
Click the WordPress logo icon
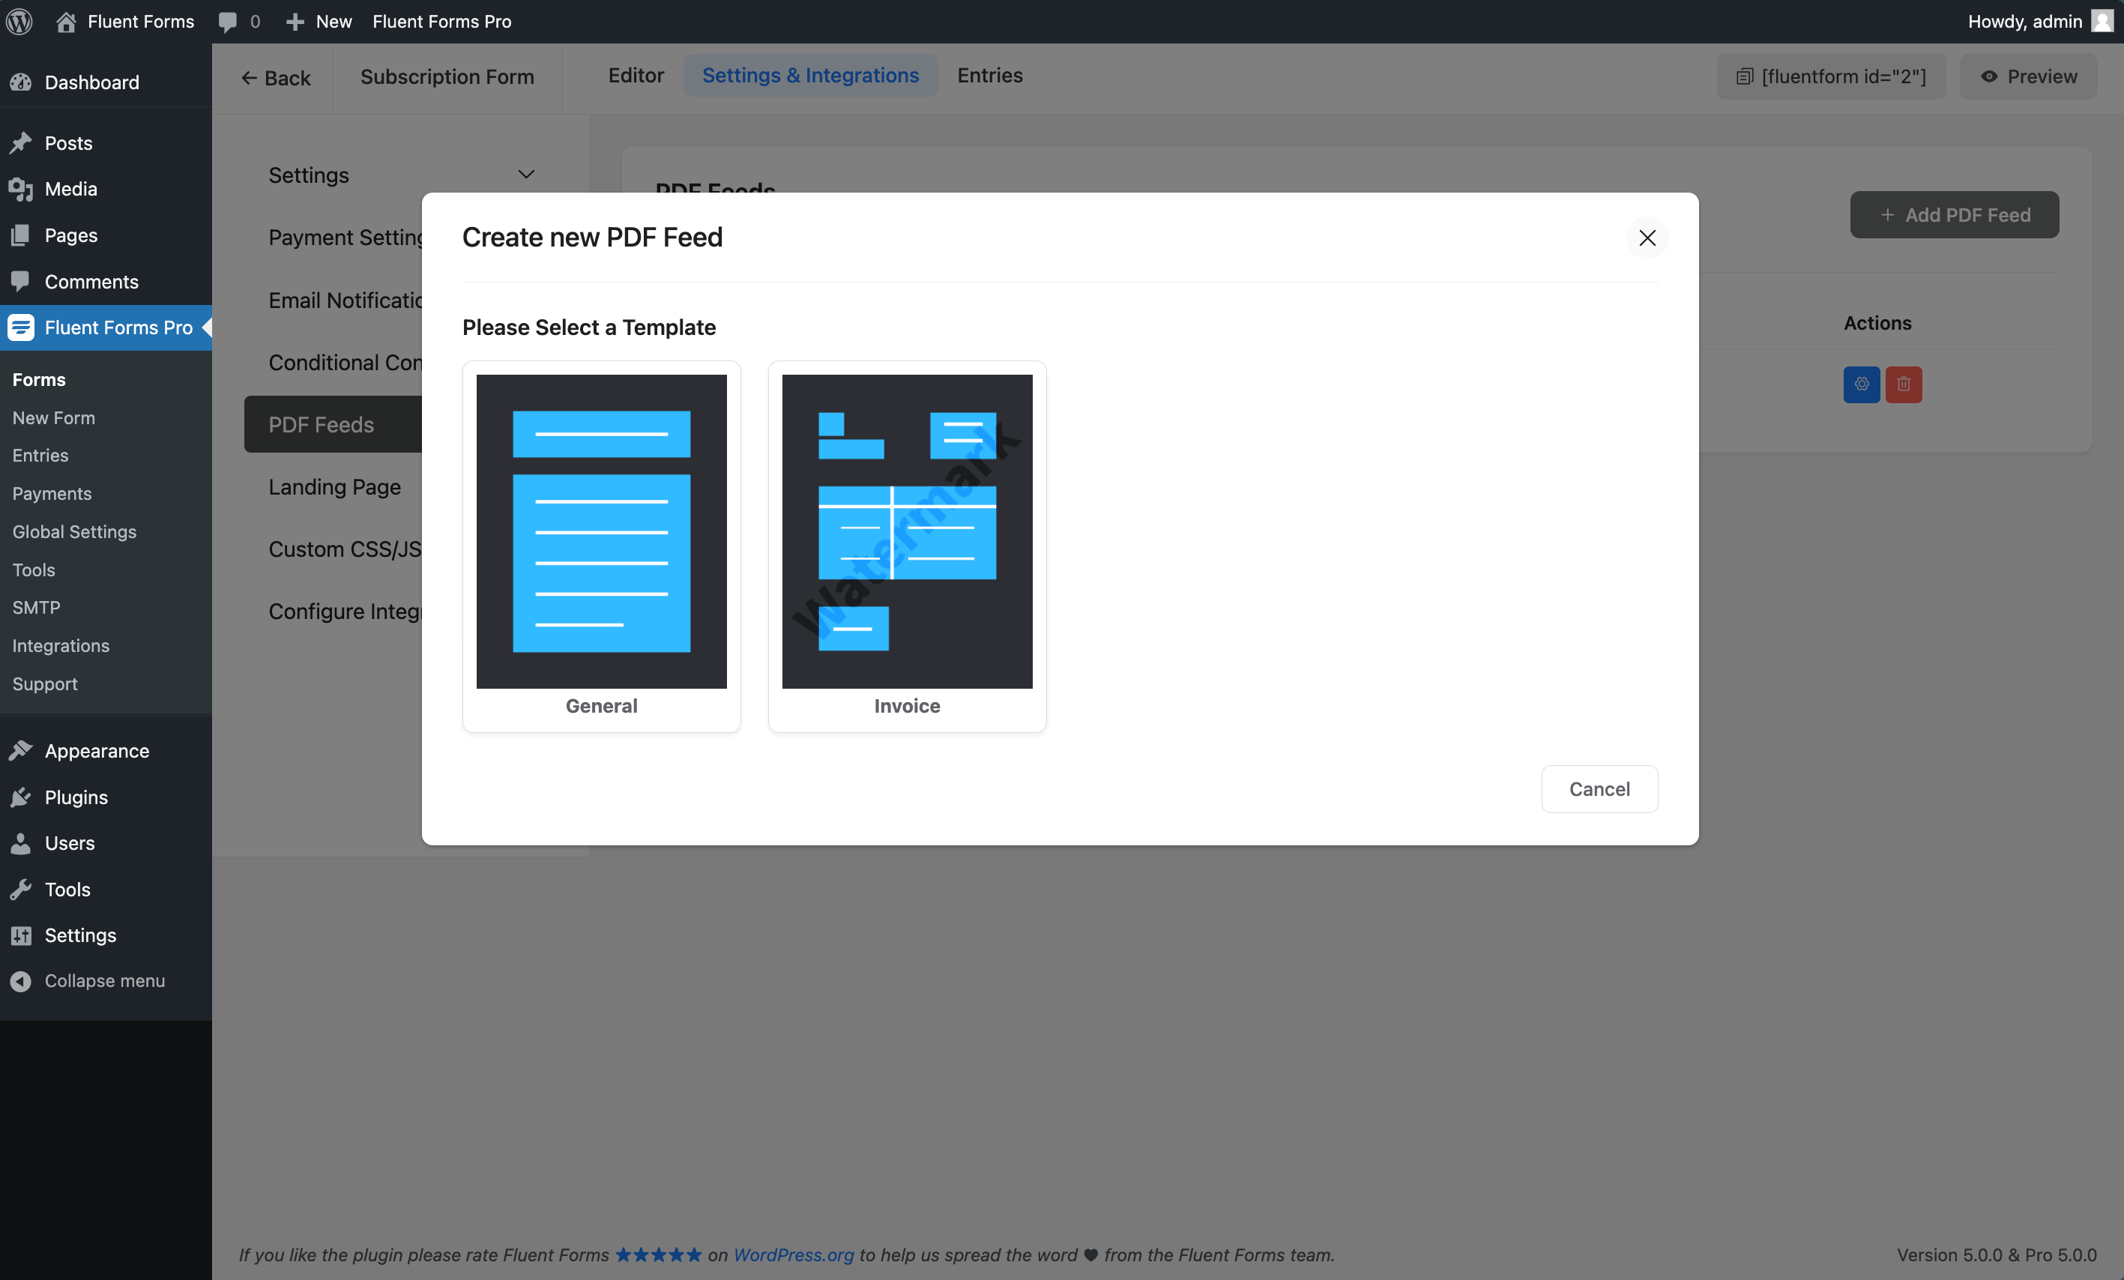[x=19, y=22]
